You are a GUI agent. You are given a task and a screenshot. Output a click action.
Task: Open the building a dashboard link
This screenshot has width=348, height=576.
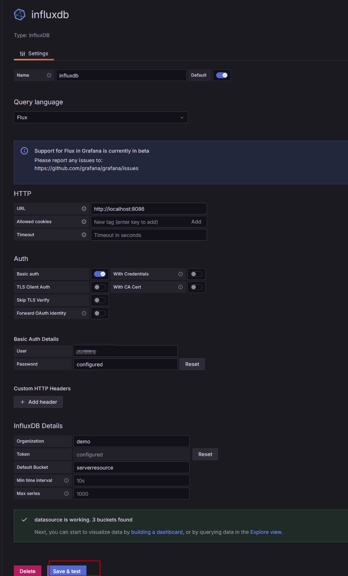tap(157, 532)
